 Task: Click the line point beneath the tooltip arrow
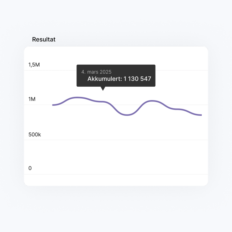[x=103, y=102]
